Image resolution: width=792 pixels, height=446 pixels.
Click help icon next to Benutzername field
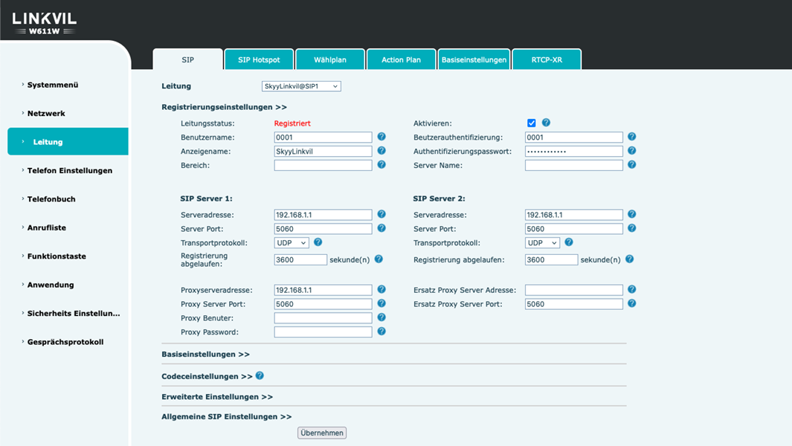pos(381,137)
